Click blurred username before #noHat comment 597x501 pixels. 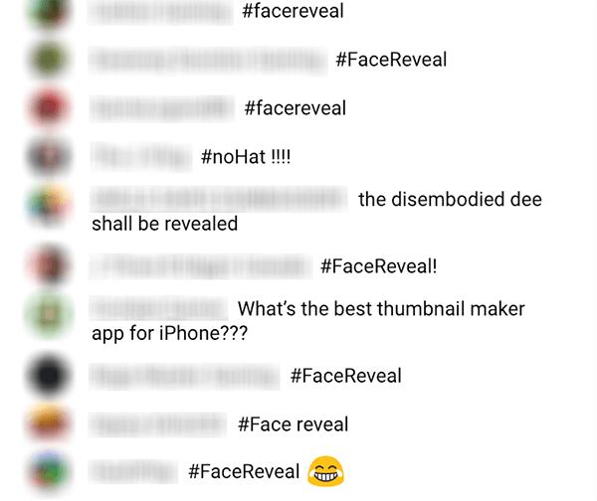coord(141,157)
